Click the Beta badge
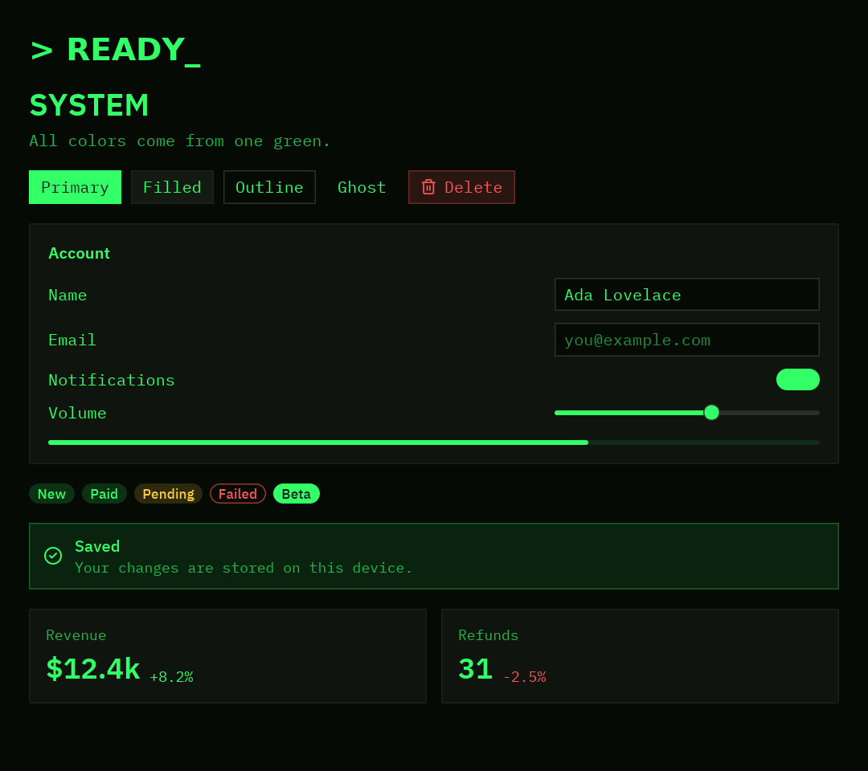 [x=296, y=494]
